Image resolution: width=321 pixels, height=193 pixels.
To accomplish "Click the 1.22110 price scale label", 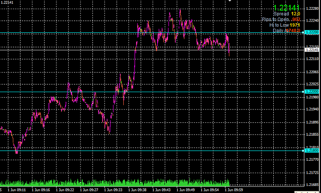I will tap(312, 59).
